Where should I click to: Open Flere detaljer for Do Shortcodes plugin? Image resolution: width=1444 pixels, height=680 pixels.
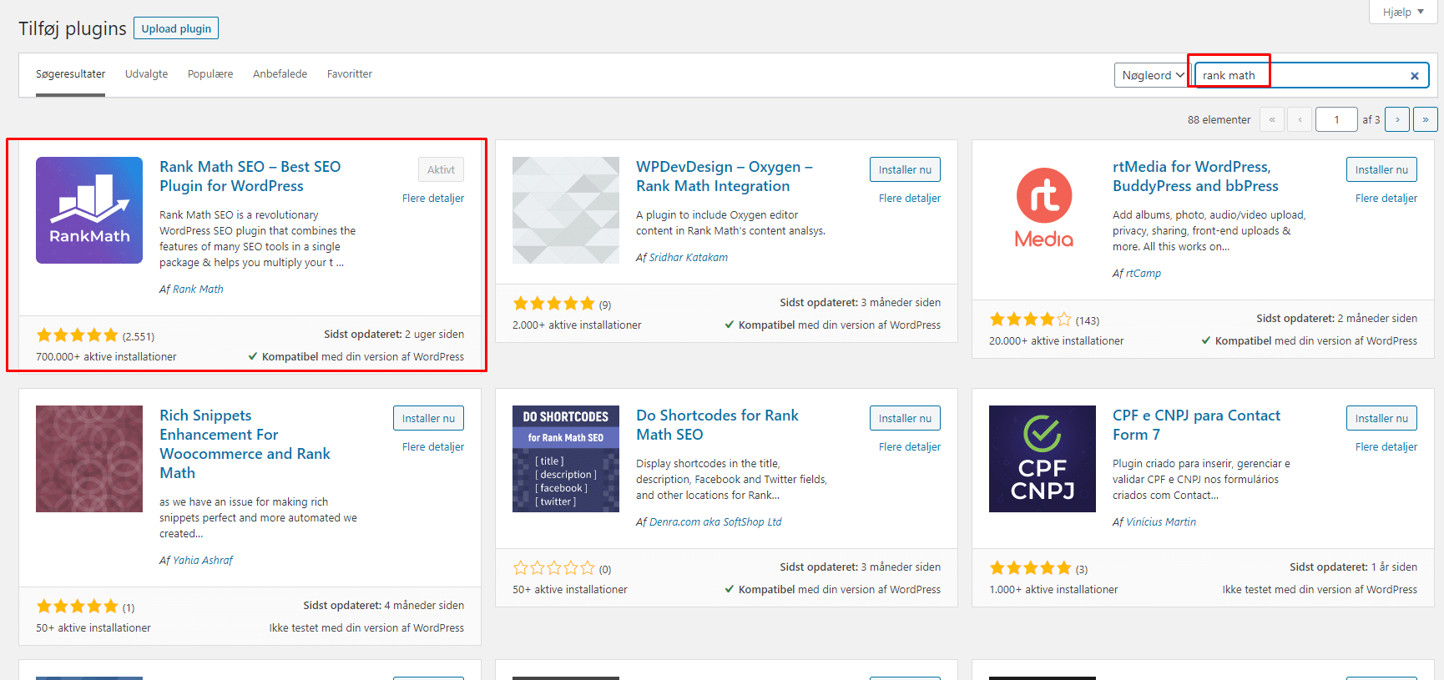pos(910,447)
